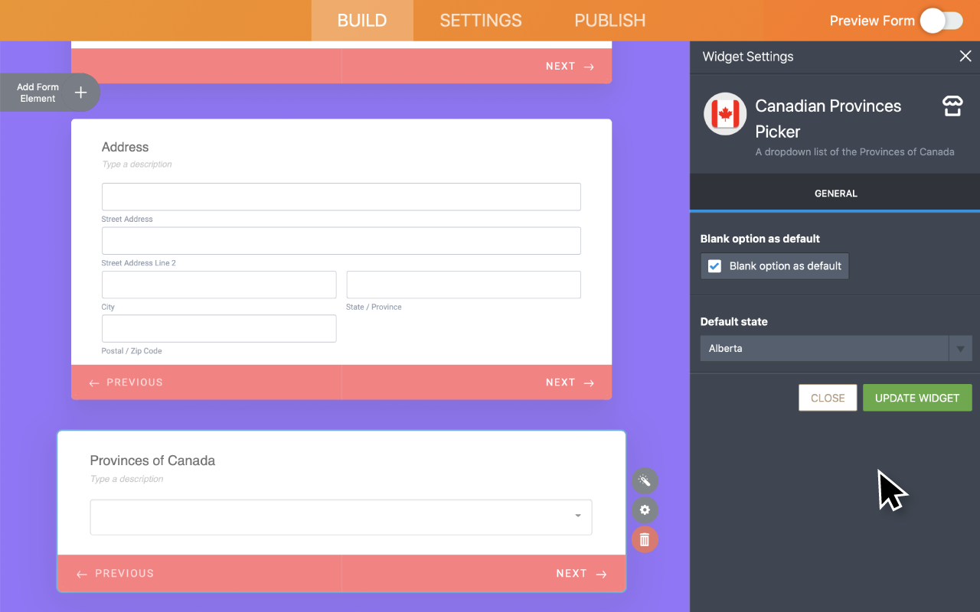980x612 pixels.
Task: Click the Street Address input field
Action: pyautogui.click(x=341, y=197)
